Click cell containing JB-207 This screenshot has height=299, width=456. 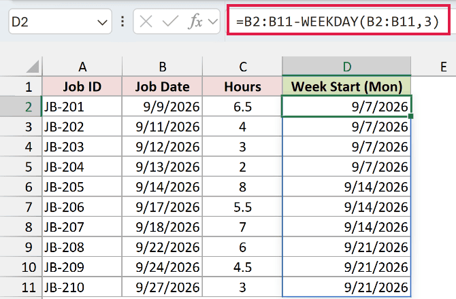82,227
